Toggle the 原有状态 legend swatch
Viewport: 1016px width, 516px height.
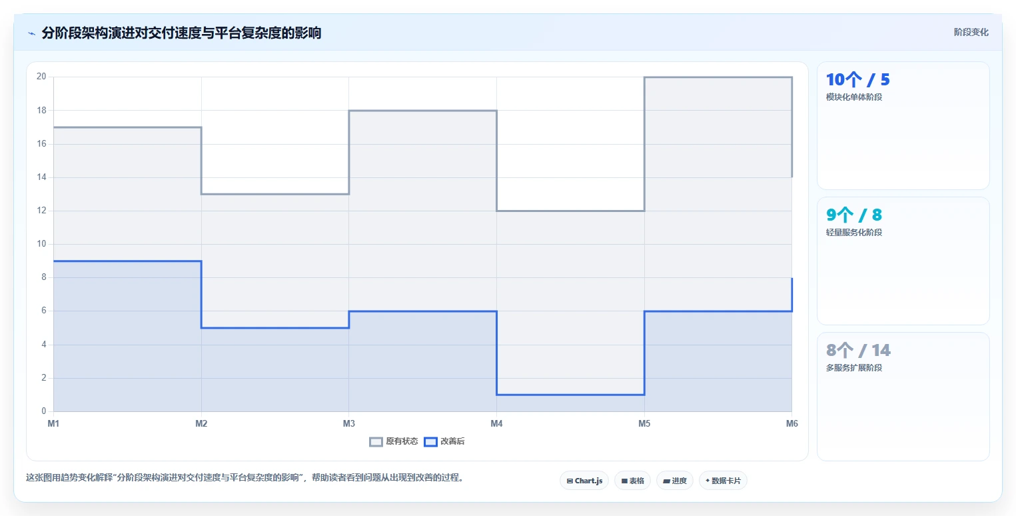click(376, 441)
